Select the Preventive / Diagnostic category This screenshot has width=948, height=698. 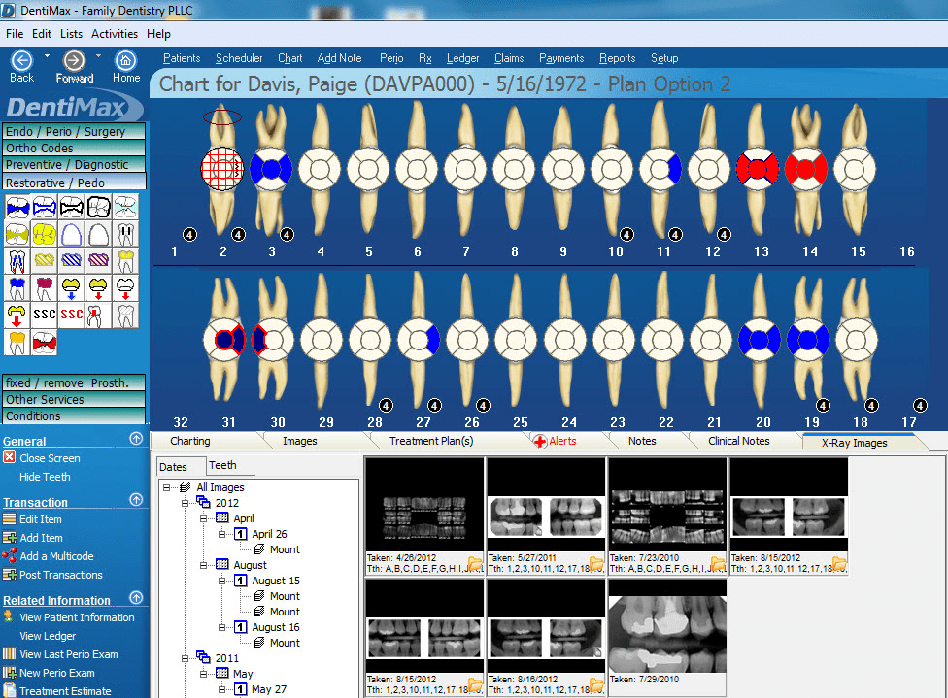75,164
